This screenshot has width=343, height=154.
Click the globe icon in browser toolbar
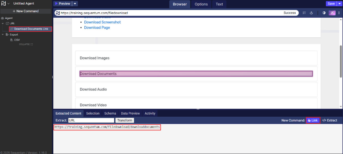[324, 13]
